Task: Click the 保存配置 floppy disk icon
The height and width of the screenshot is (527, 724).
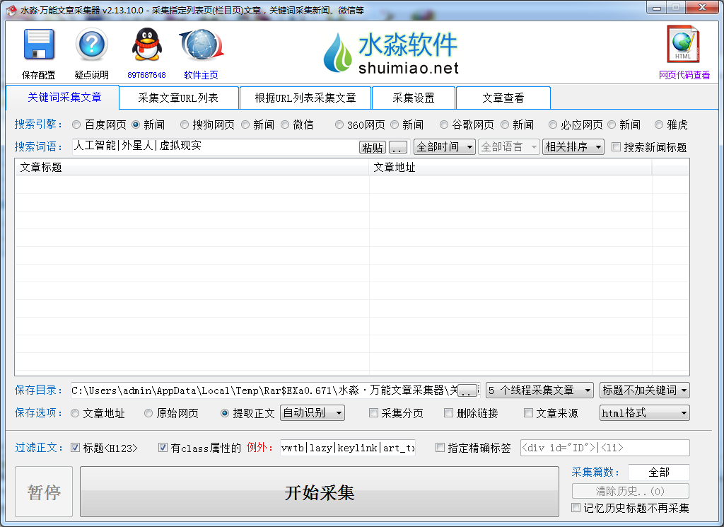Action: coord(39,45)
